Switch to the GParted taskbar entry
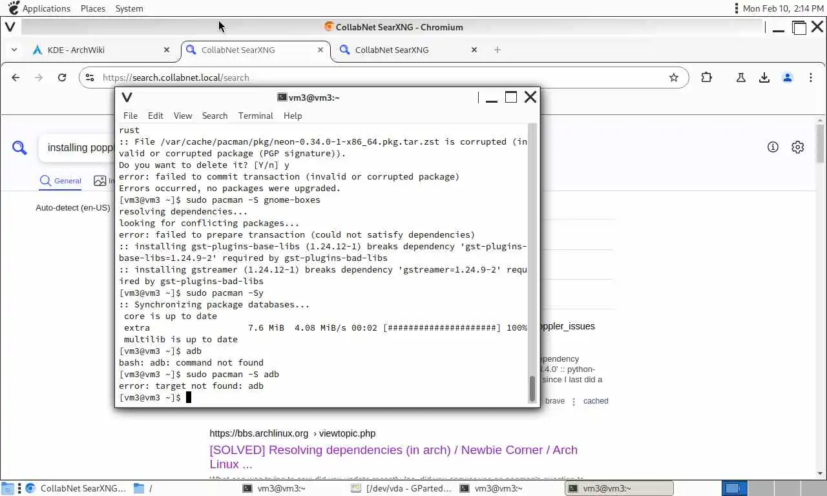The image size is (827, 496). 401,488
